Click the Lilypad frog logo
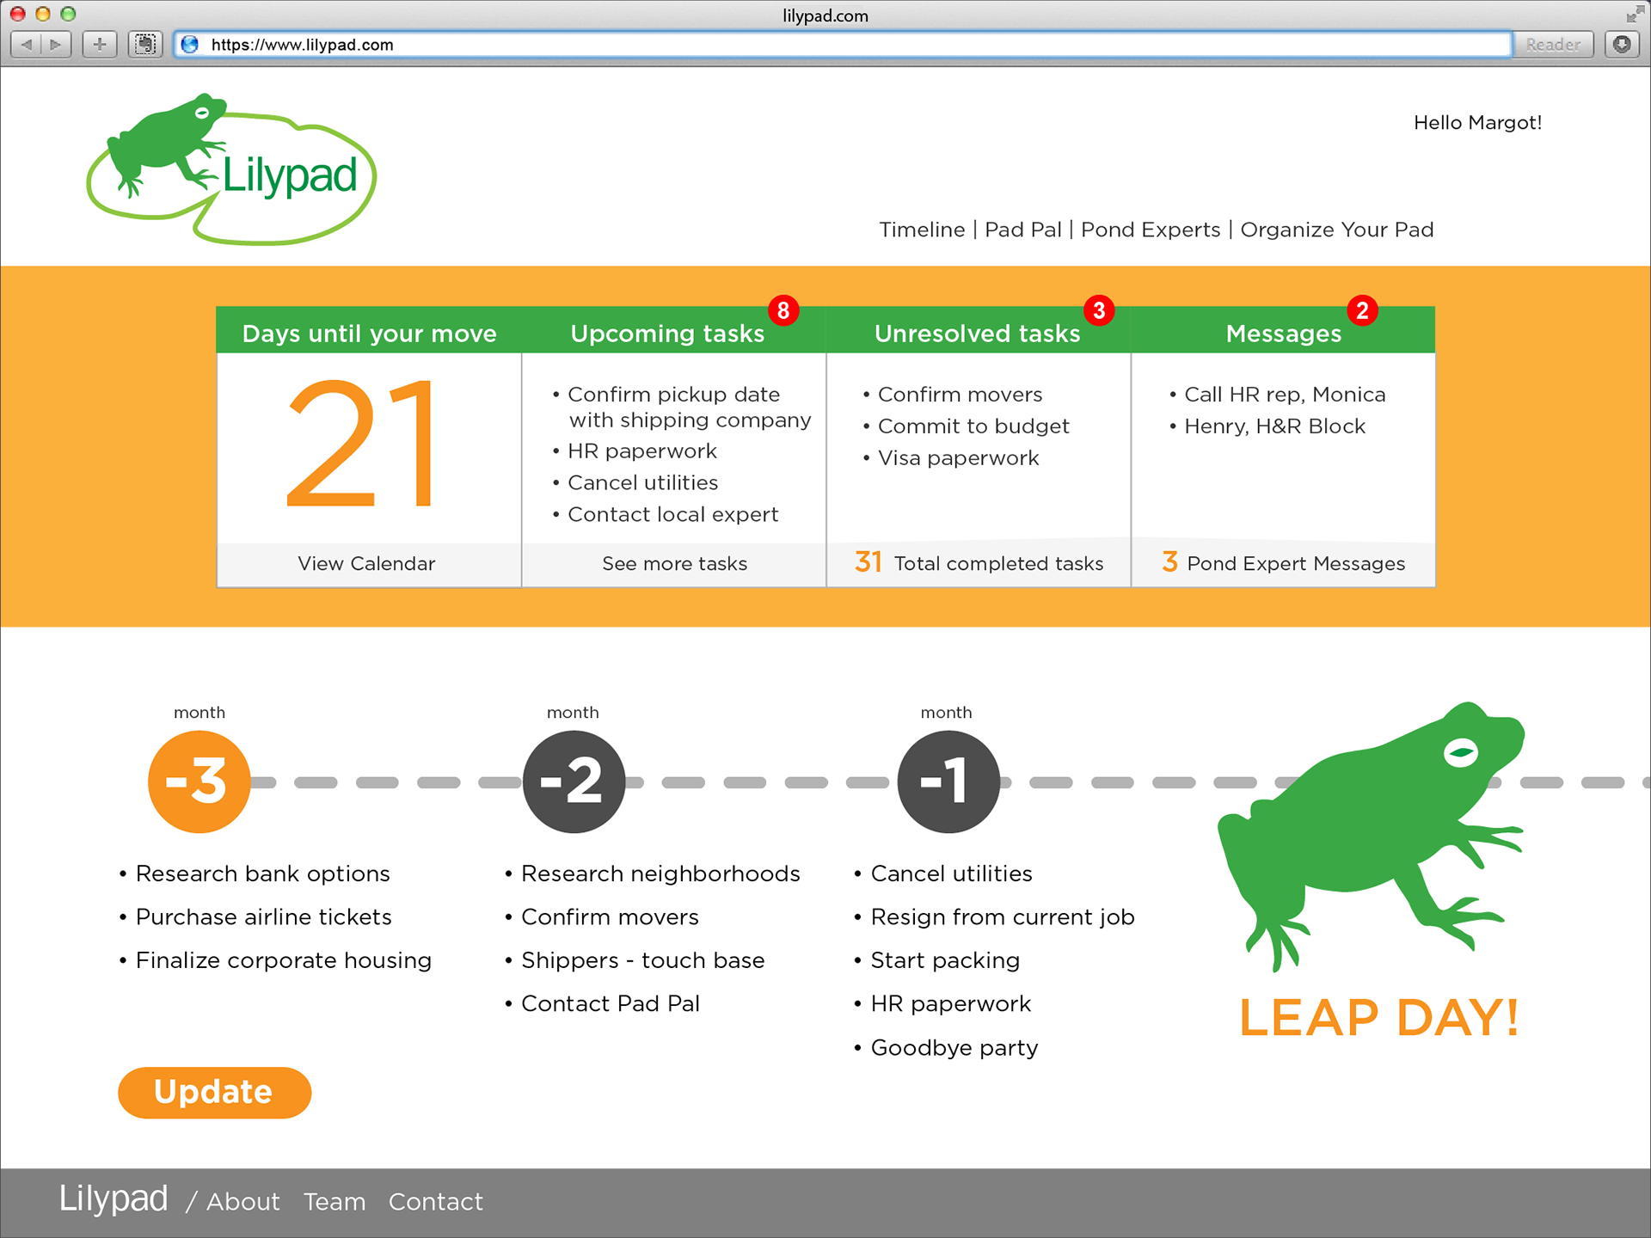This screenshot has width=1651, height=1238. pos(231,169)
